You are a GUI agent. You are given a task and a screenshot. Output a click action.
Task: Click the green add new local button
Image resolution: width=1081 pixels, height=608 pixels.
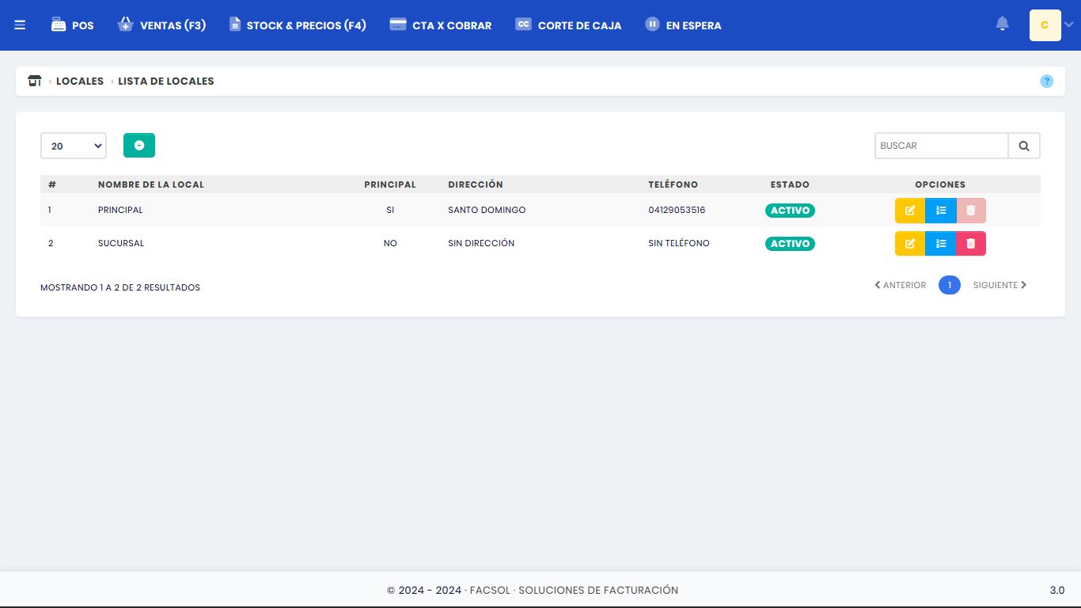coord(139,146)
